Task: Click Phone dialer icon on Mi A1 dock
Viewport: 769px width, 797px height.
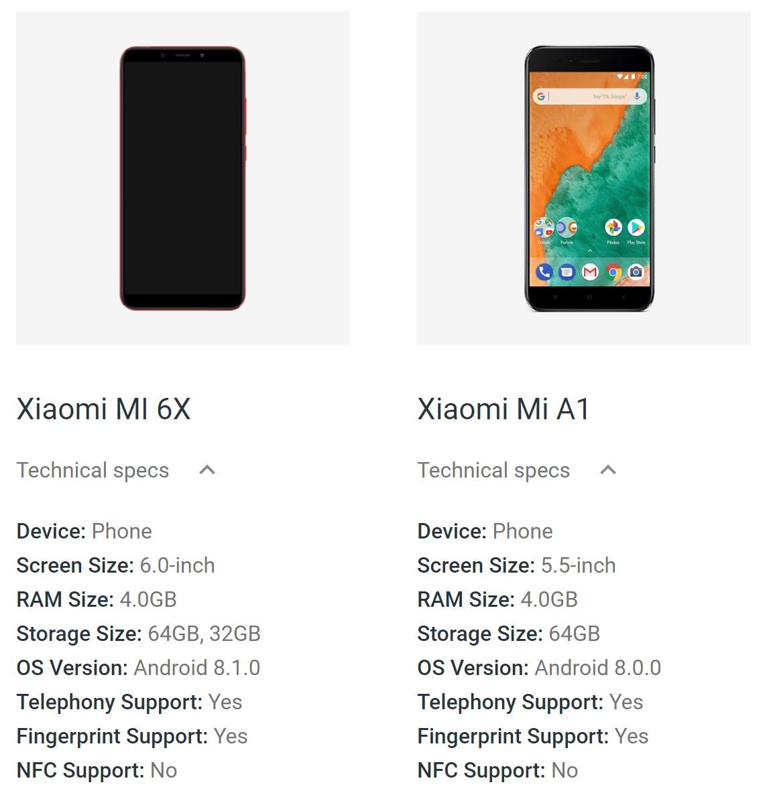Action: pyautogui.click(x=544, y=273)
